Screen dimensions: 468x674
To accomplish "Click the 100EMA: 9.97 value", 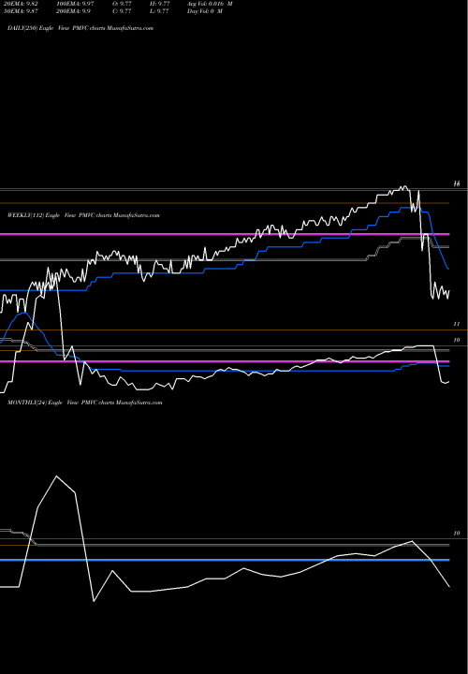I will pos(75,4).
